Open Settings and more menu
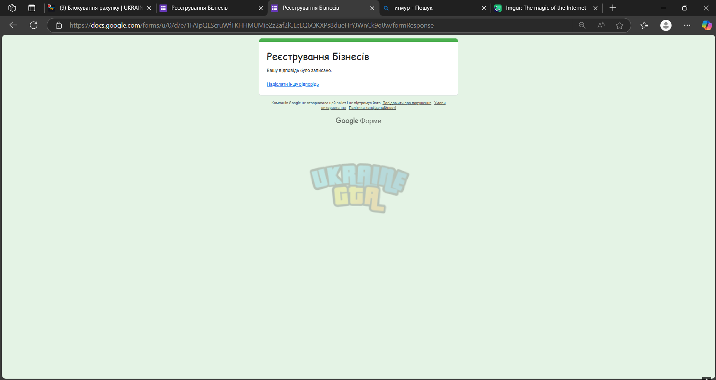 tap(687, 25)
